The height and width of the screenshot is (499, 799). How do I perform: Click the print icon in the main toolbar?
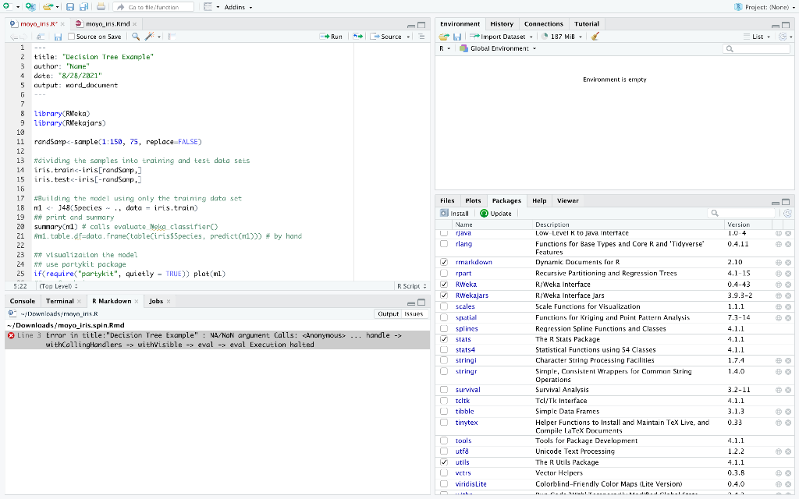(99, 6)
